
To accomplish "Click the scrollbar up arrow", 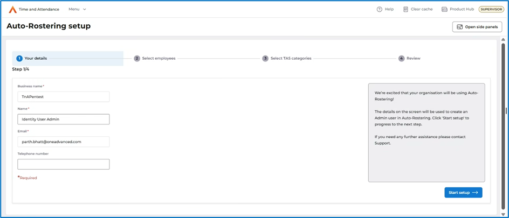I will coord(503,39).
